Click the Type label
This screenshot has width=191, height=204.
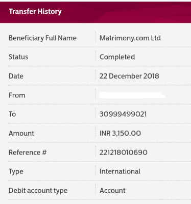click(x=16, y=172)
